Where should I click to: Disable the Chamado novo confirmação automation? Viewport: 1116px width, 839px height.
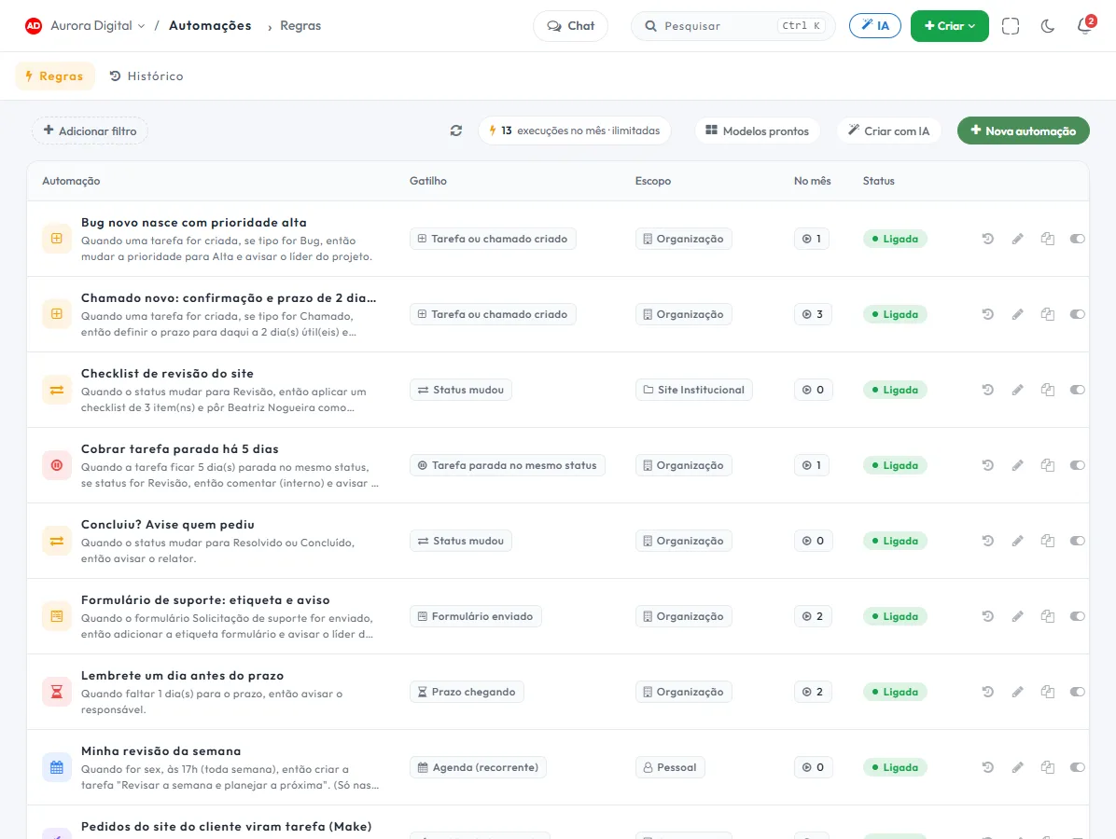1078,314
